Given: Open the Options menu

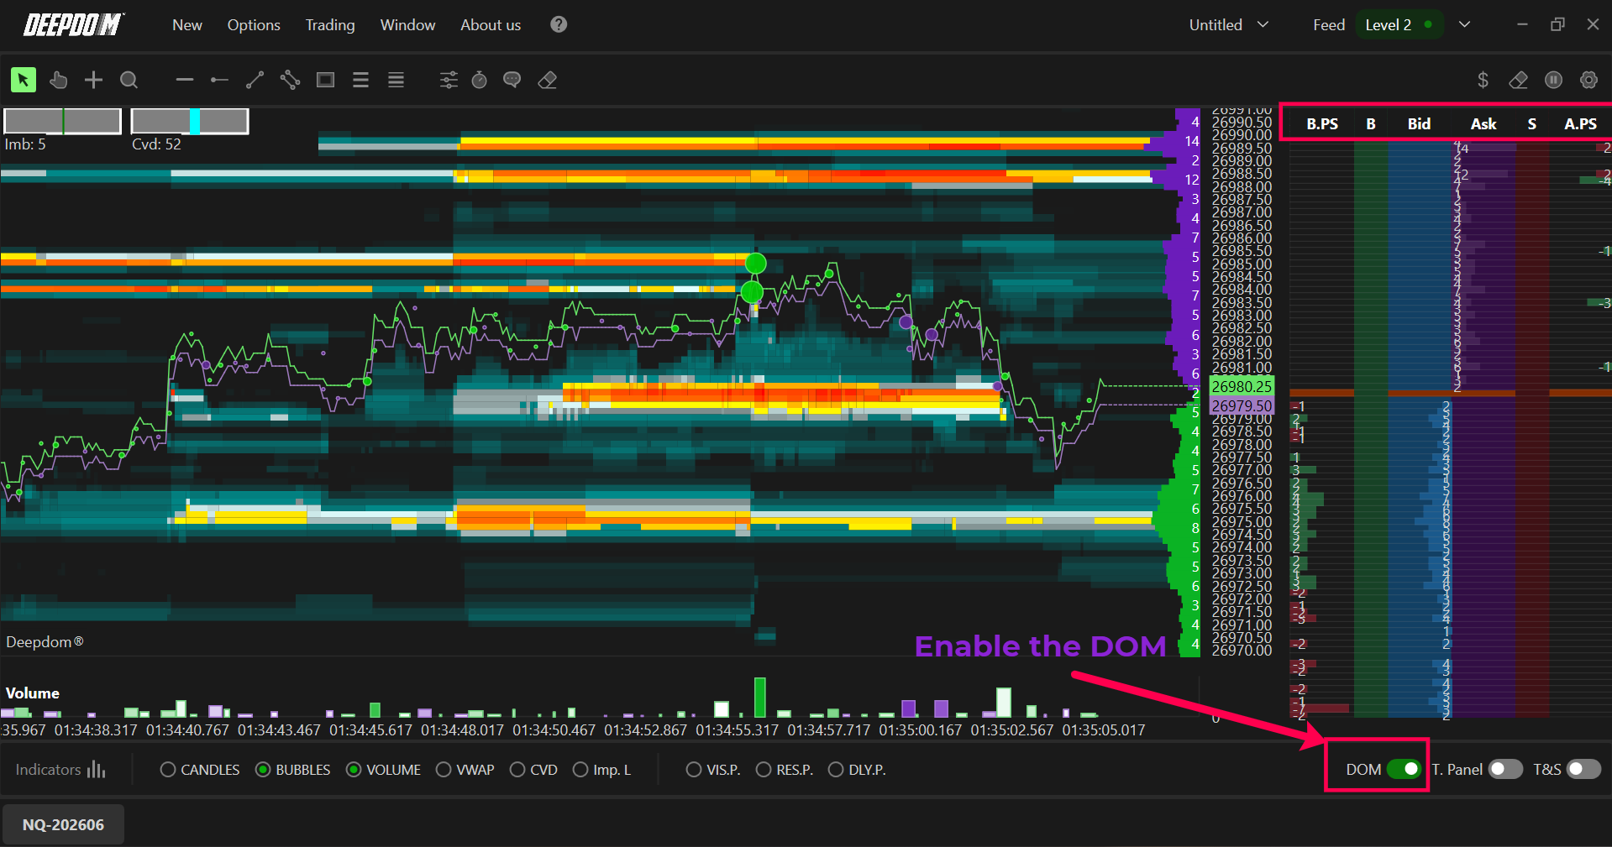Looking at the screenshot, I should [254, 25].
